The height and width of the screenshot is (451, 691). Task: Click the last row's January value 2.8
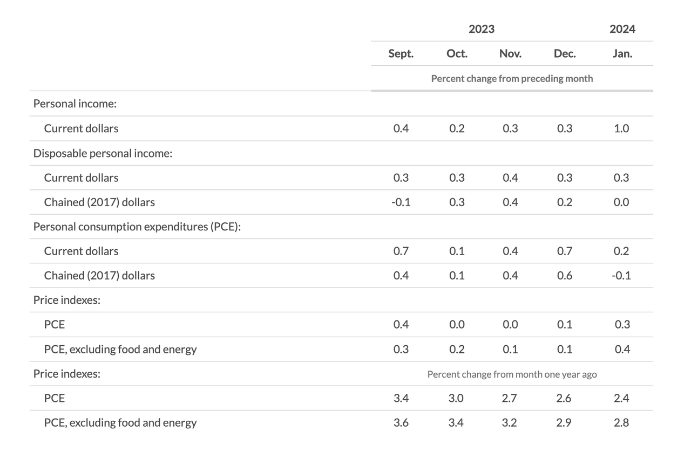[621, 423]
